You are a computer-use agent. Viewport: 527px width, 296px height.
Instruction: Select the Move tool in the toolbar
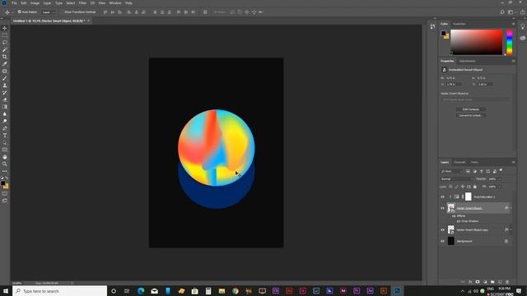(5, 28)
